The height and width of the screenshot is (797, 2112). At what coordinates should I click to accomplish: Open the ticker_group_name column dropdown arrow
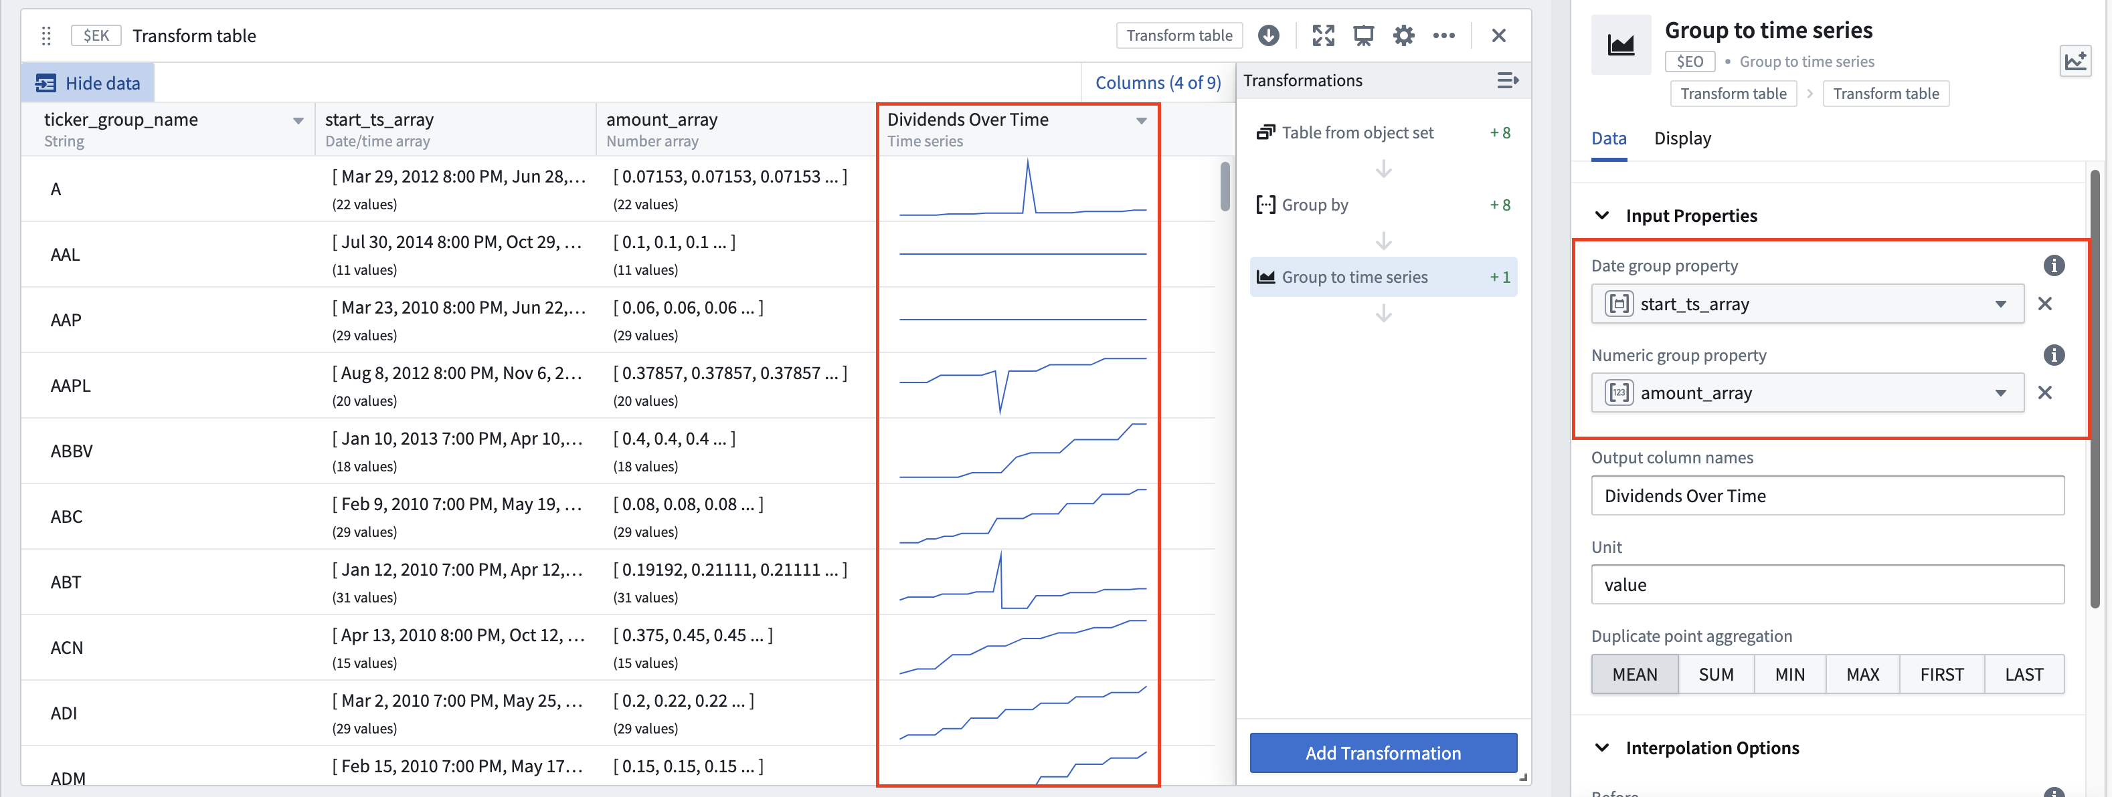298,121
